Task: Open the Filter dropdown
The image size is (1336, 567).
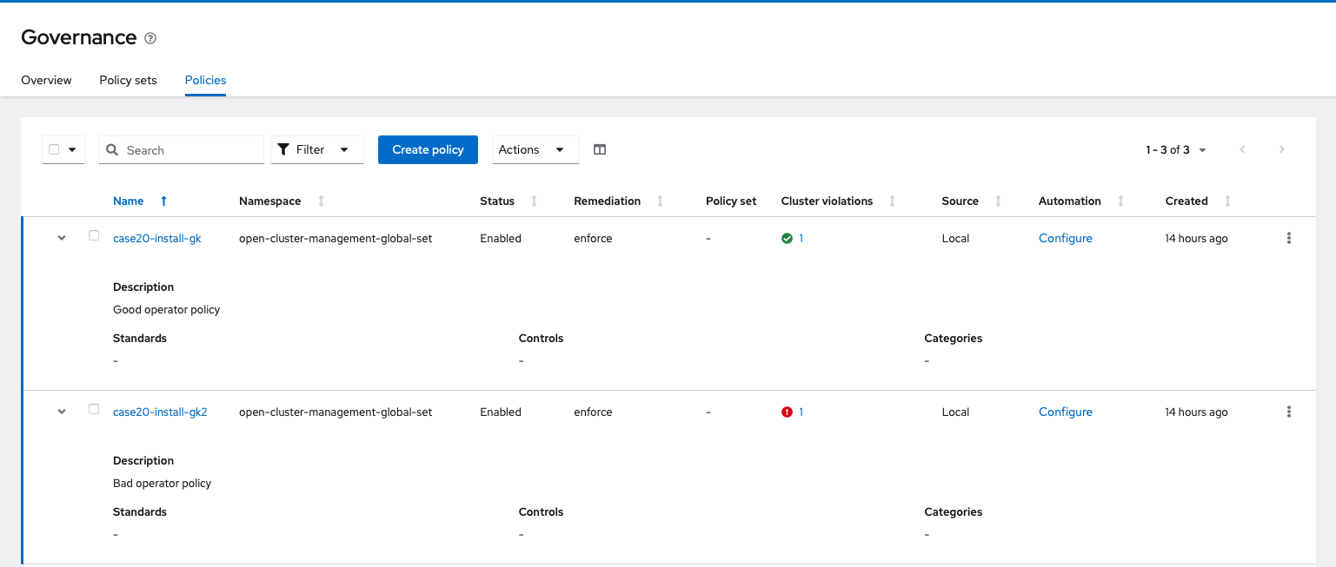Action: coord(317,149)
